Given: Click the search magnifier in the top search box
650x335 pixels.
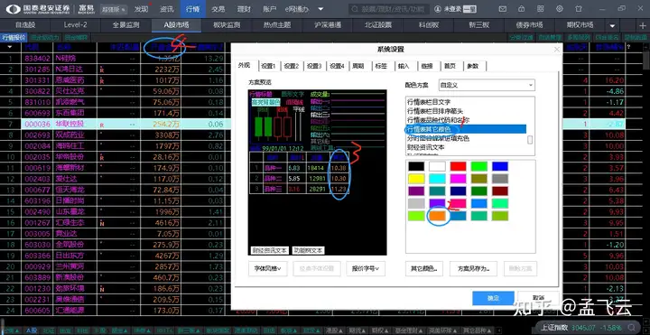Looking at the screenshot, I should pyautogui.click(x=355, y=9).
